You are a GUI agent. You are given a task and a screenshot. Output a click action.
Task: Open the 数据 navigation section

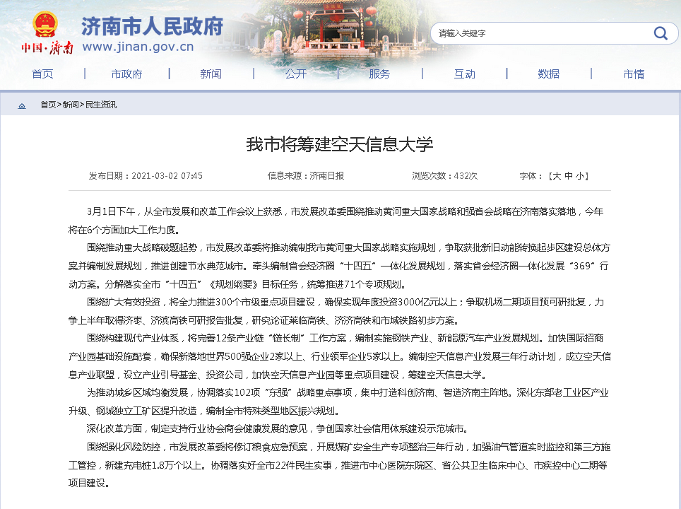(x=548, y=74)
